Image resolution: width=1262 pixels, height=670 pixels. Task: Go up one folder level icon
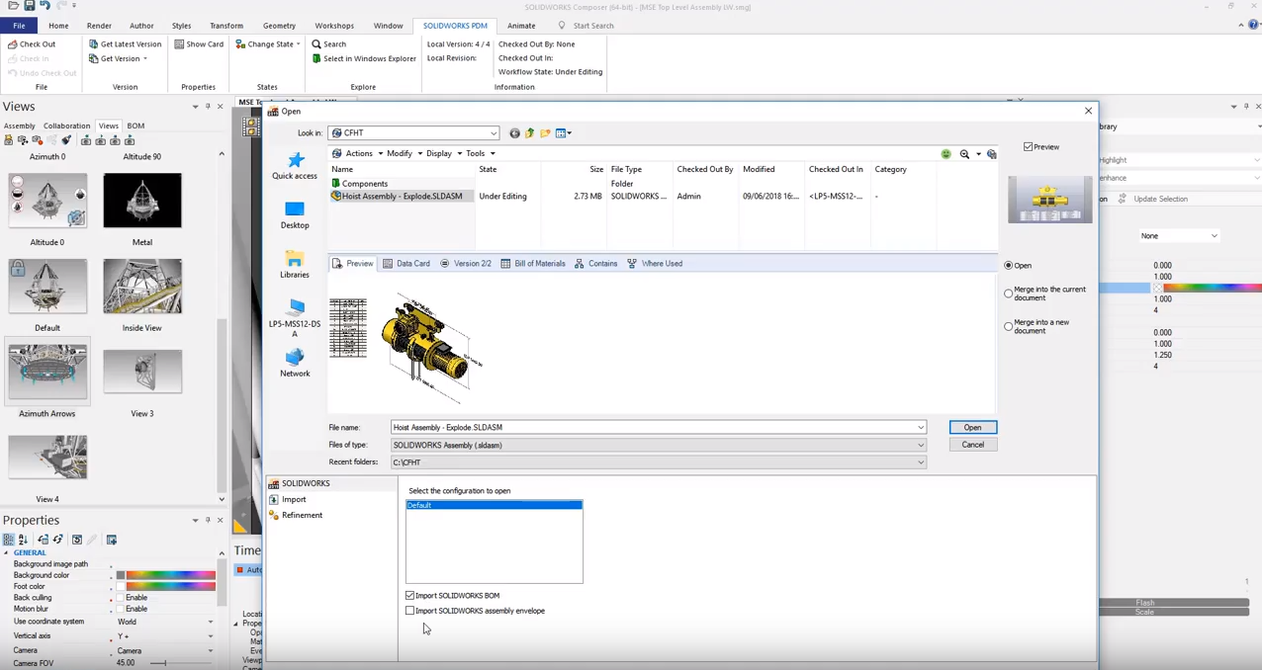click(529, 133)
